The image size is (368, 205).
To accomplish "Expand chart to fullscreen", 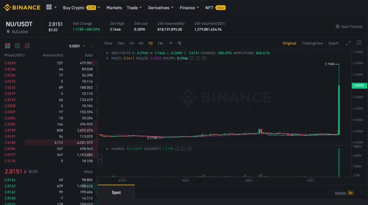I will pyautogui.click(x=348, y=43).
